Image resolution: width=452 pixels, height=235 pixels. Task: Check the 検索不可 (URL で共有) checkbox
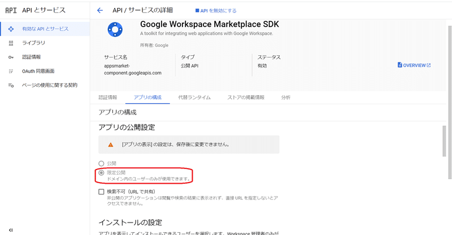(101, 192)
